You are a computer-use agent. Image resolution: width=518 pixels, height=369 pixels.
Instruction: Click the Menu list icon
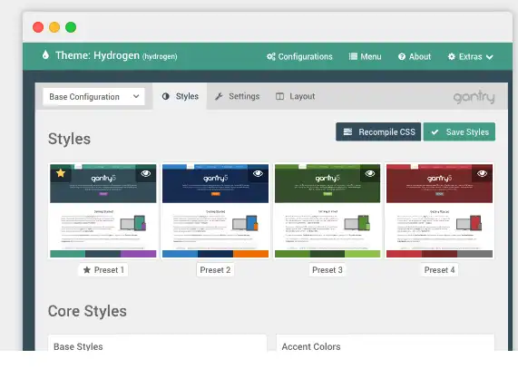[353, 56]
